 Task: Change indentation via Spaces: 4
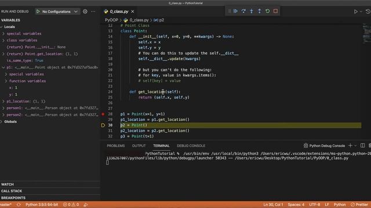coord(296,205)
